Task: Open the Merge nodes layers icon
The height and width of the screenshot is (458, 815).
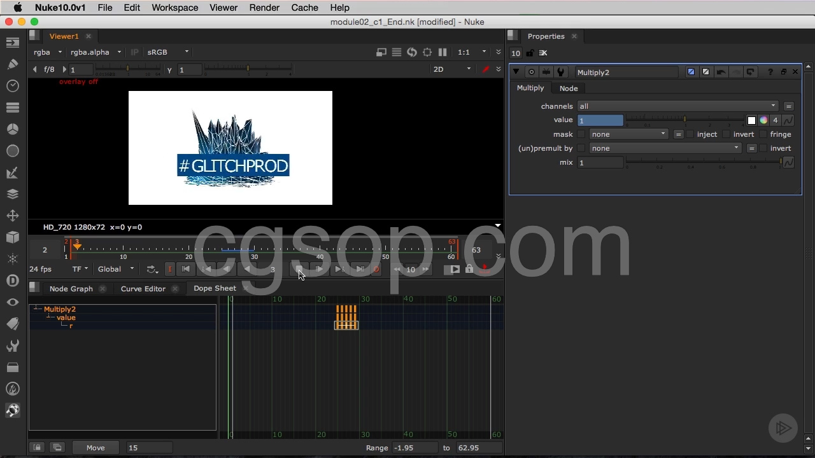Action: click(x=13, y=194)
